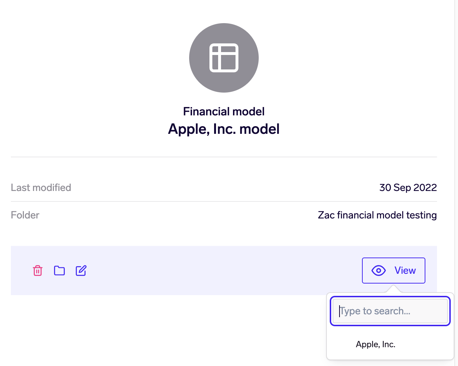Open the pencil edit icon
The height and width of the screenshot is (366, 458).
tap(81, 271)
